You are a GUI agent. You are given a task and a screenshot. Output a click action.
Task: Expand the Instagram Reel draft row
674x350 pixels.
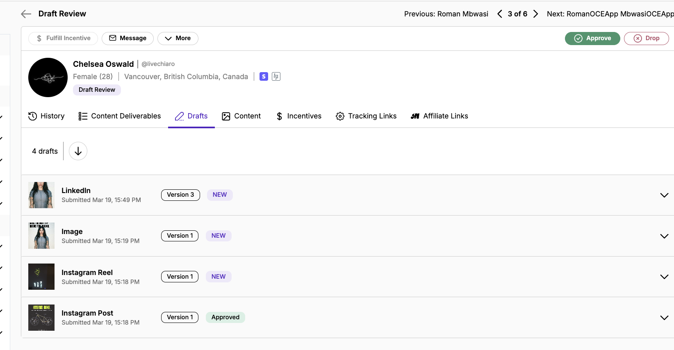pyautogui.click(x=664, y=277)
